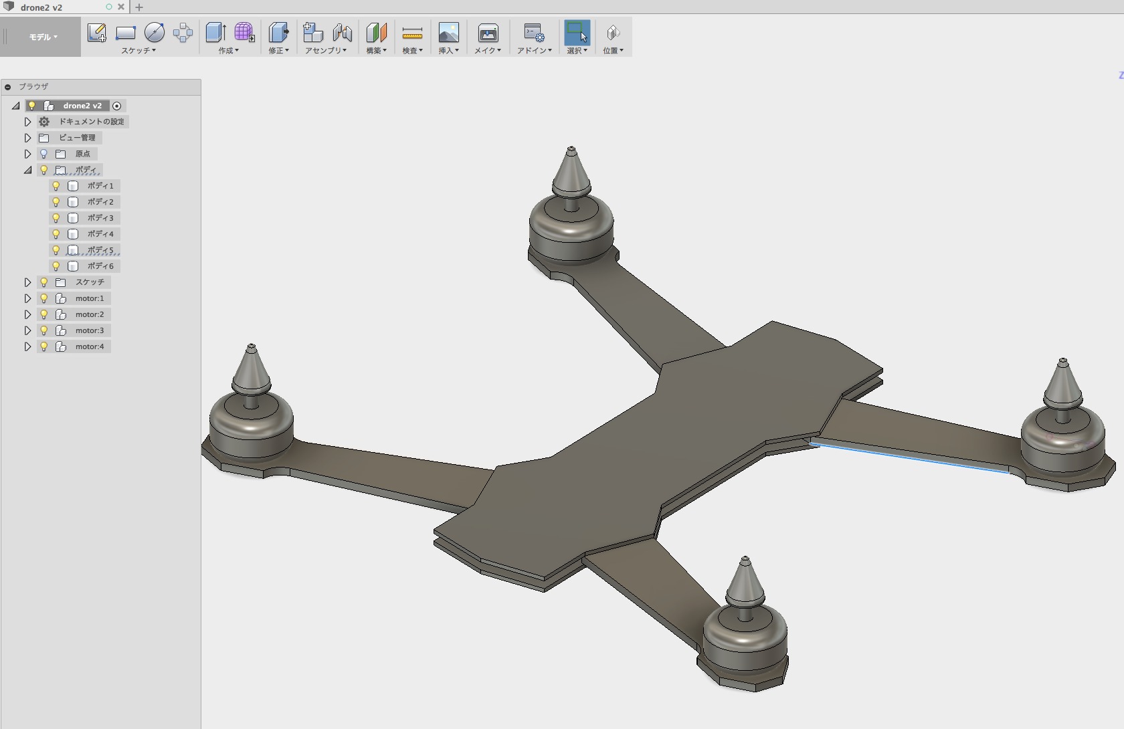Screen dimensions: 1124x729
Task: Hide ボディ1 using its lightbulb
Action: (56, 186)
